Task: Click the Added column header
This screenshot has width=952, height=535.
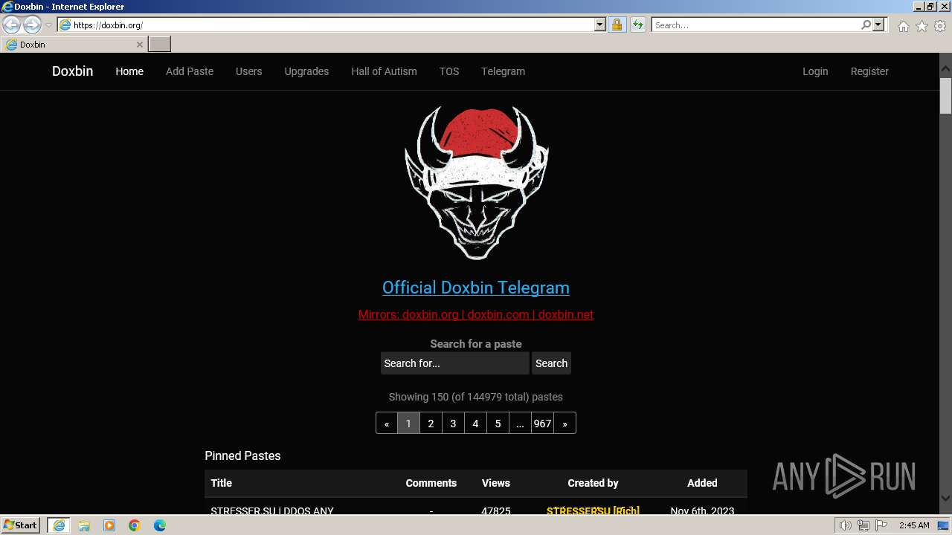Action: coord(702,483)
